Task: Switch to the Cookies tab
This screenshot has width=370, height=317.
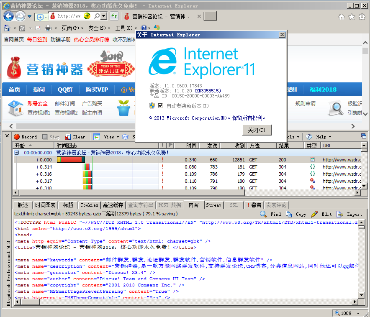Action: 89,205
